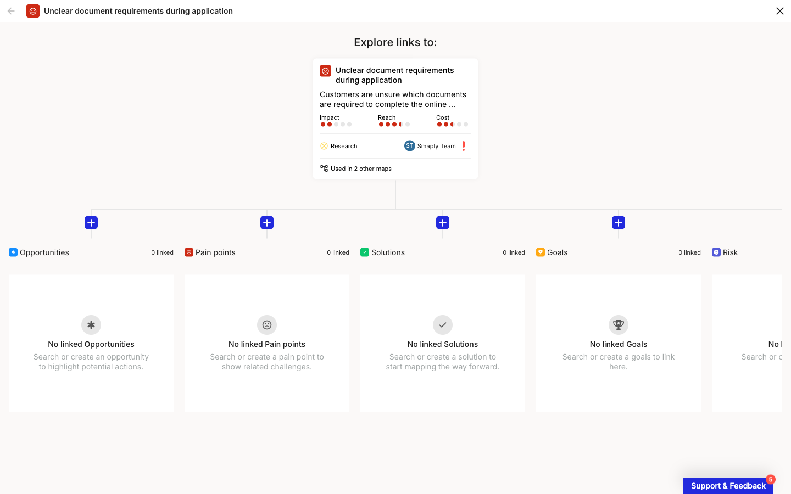Click the Cost rating dots
The width and height of the screenshot is (791, 494).
(x=452, y=125)
